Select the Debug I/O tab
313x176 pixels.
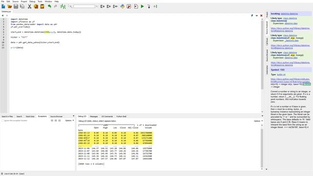[82, 116]
